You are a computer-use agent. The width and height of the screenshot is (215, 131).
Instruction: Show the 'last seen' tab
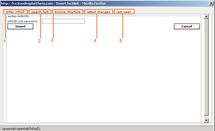click(124, 12)
